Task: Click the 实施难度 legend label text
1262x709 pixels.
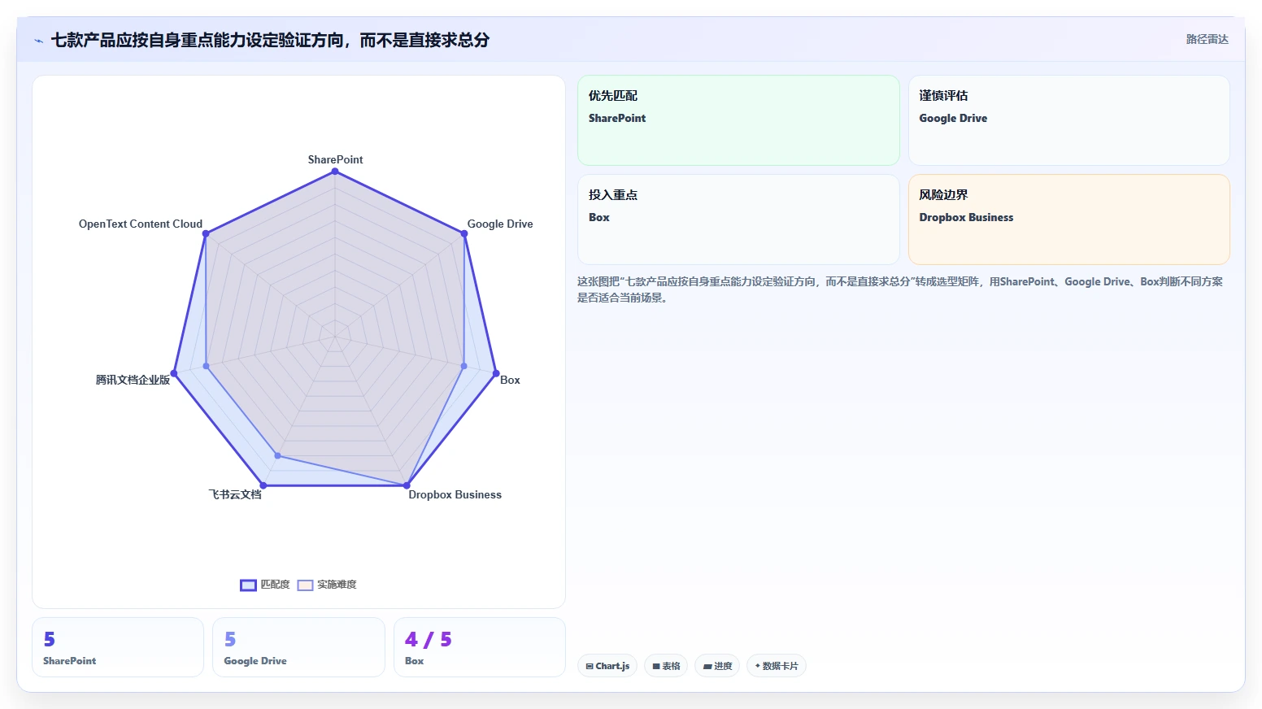Action: tap(337, 585)
